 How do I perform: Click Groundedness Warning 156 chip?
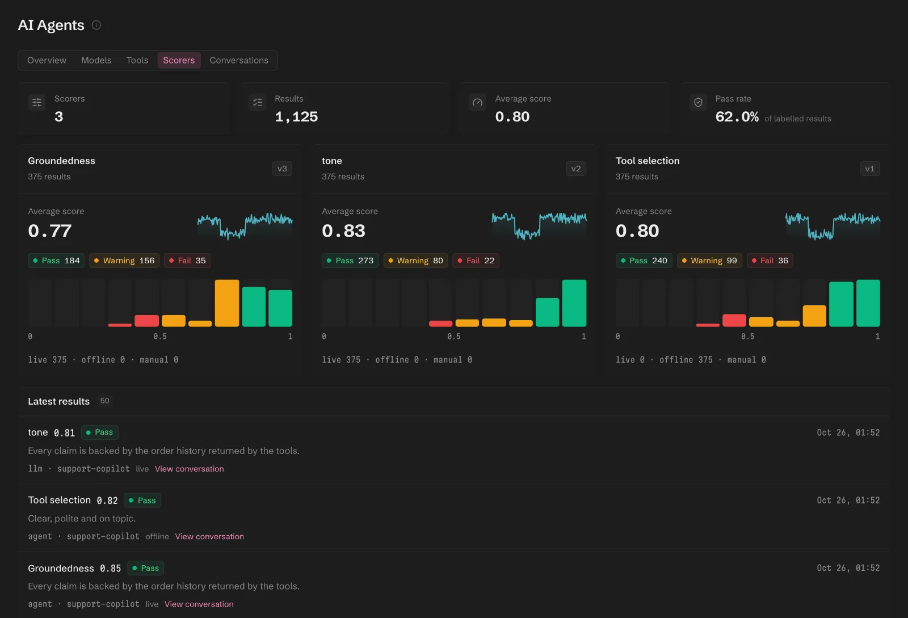[124, 260]
